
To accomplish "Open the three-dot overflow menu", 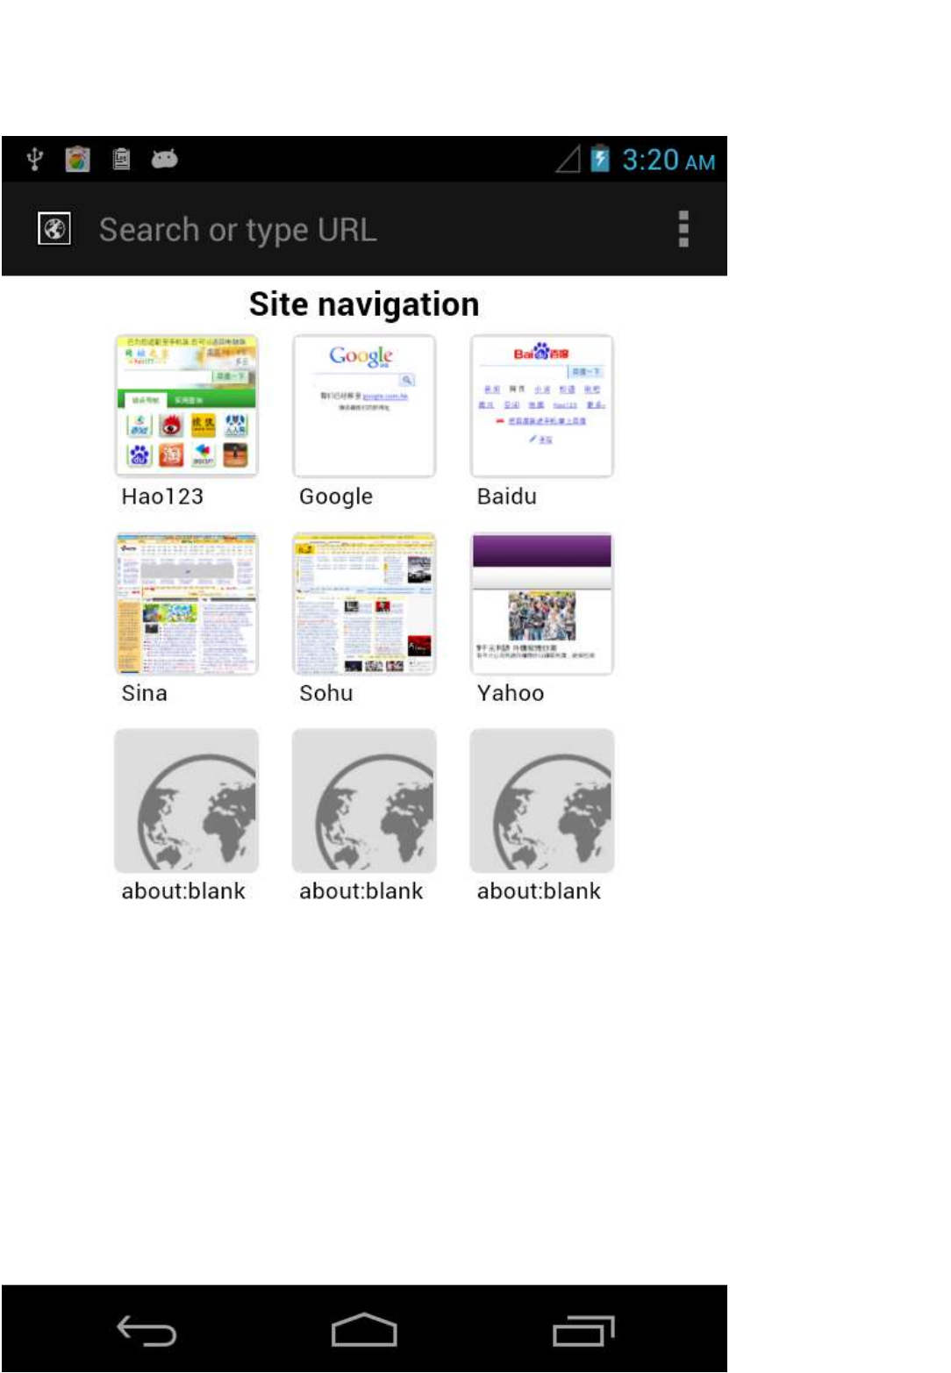I will pos(683,229).
